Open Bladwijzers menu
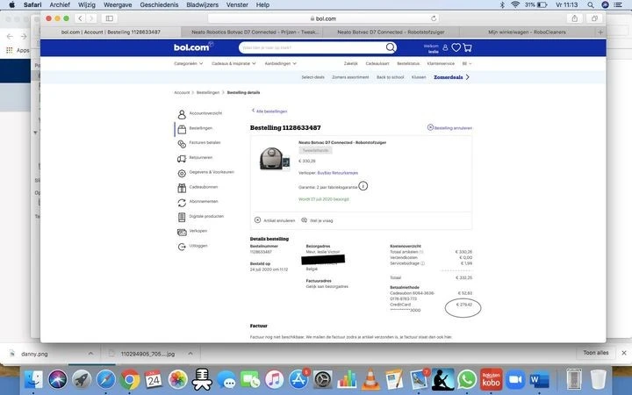The height and width of the screenshot is (395, 632). click(x=202, y=5)
